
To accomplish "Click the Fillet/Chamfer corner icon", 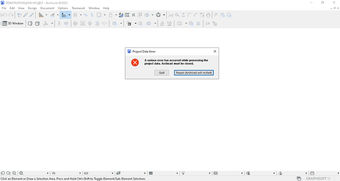I will click(x=196, y=15).
